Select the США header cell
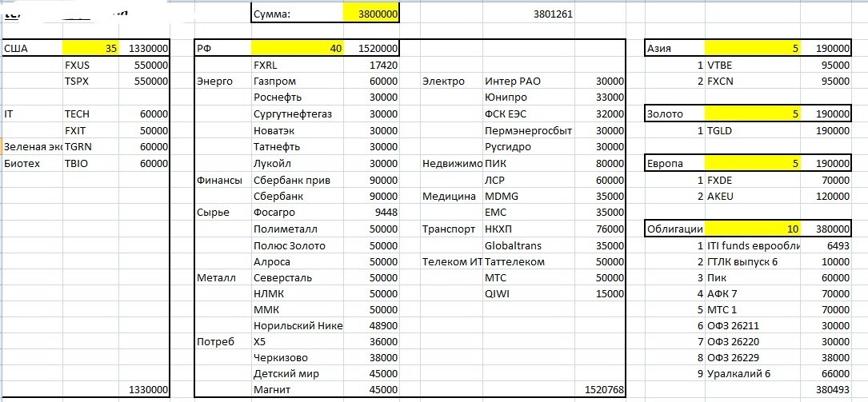The image size is (868, 402). pos(32,48)
